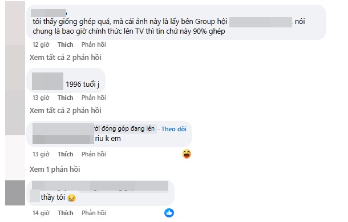The height and width of the screenshot is (222, 348).
Task: Click the laughing emoji reaction icon
Action: click(x=187, y=154)
